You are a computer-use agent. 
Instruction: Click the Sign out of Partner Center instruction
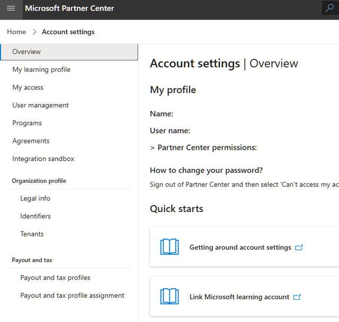[244, 185]
